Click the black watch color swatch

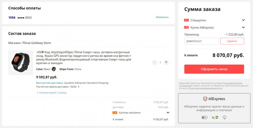click(x=54, y=69)
